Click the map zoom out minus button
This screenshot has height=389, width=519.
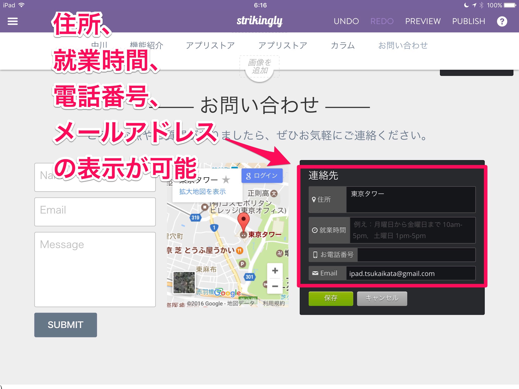coord(275,286)
